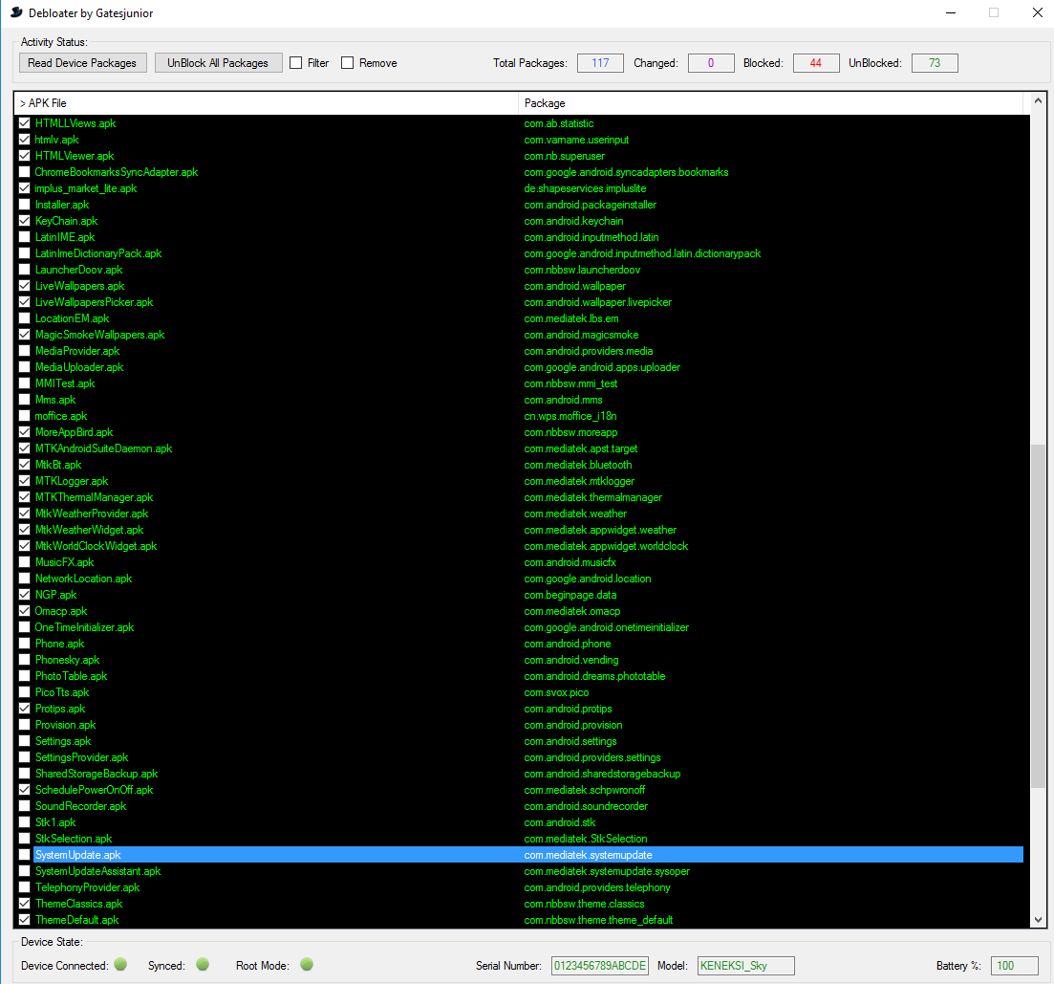Enable the Remove checkbox

click(348, 63)
